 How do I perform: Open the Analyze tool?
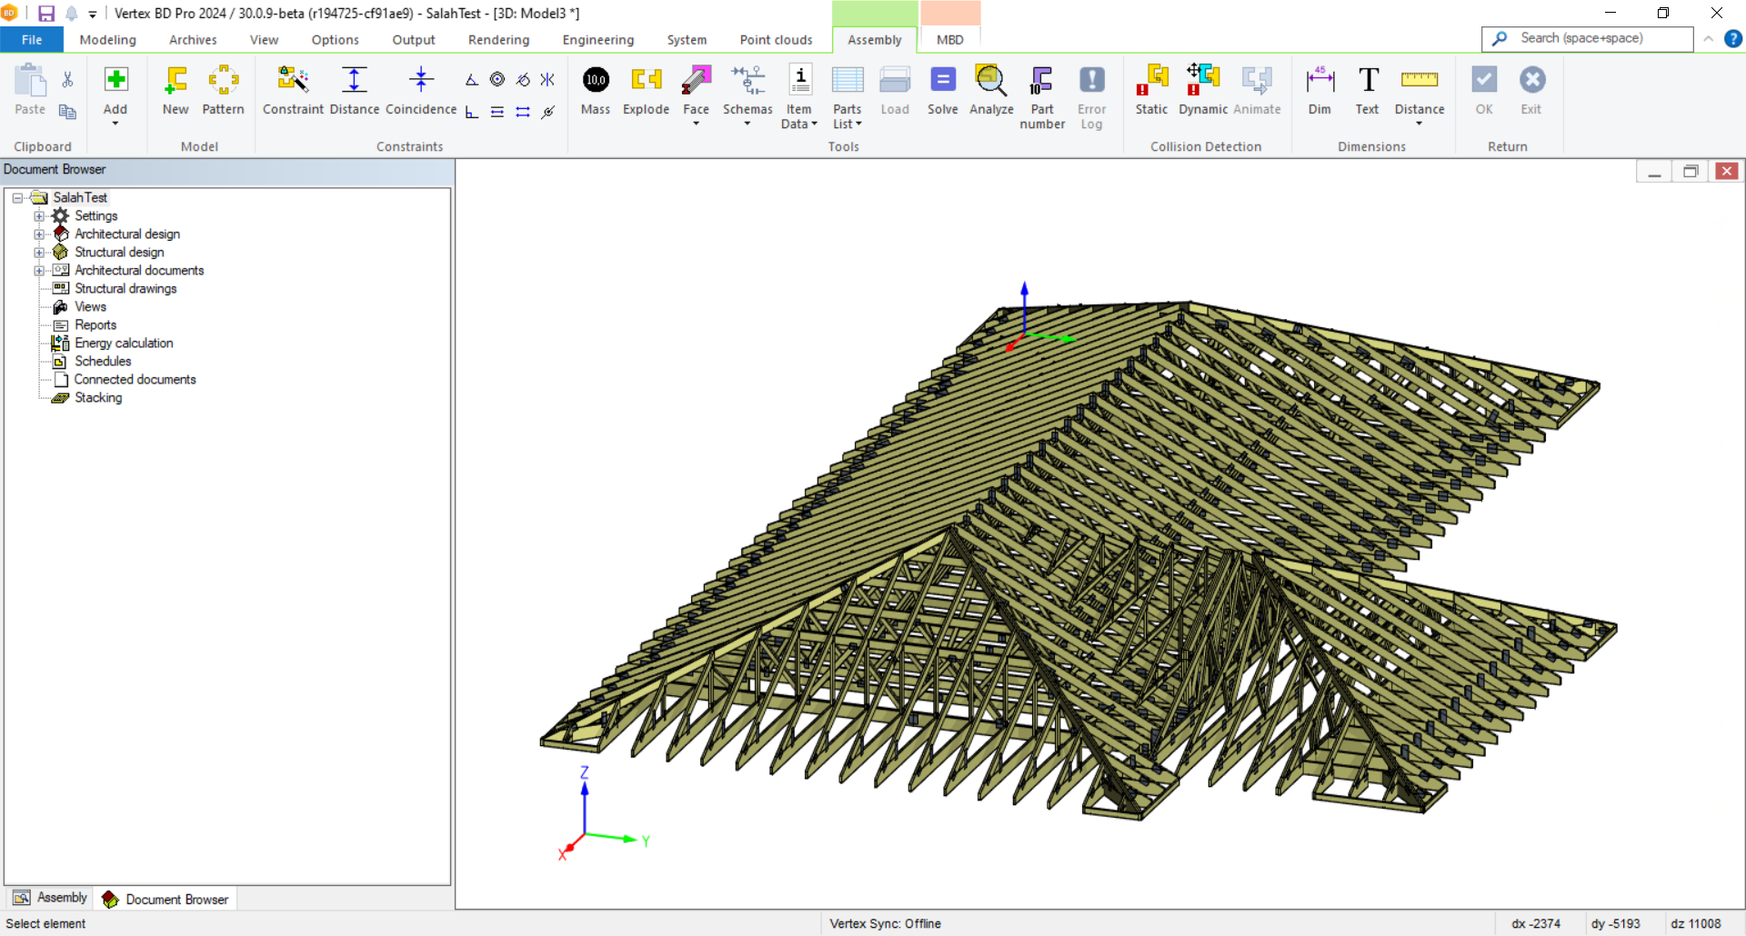pyautogui.click(x=990, y=81)
